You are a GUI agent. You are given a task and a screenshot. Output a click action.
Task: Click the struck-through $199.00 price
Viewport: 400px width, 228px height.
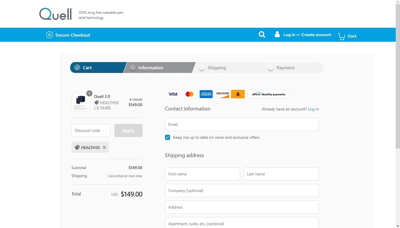click(136, 100)
